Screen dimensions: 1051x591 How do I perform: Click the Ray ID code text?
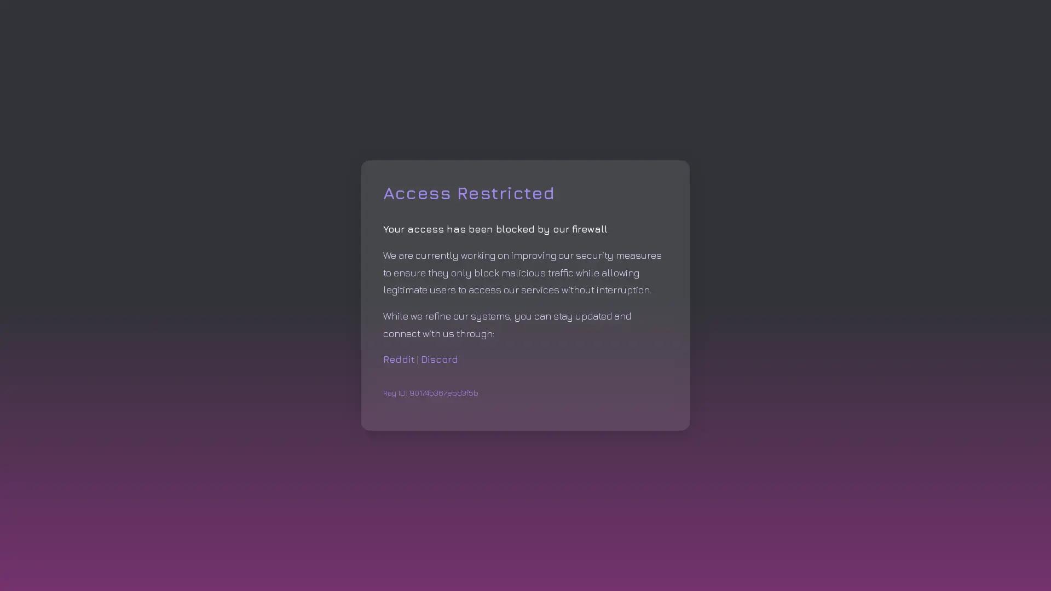click(443, 393)
